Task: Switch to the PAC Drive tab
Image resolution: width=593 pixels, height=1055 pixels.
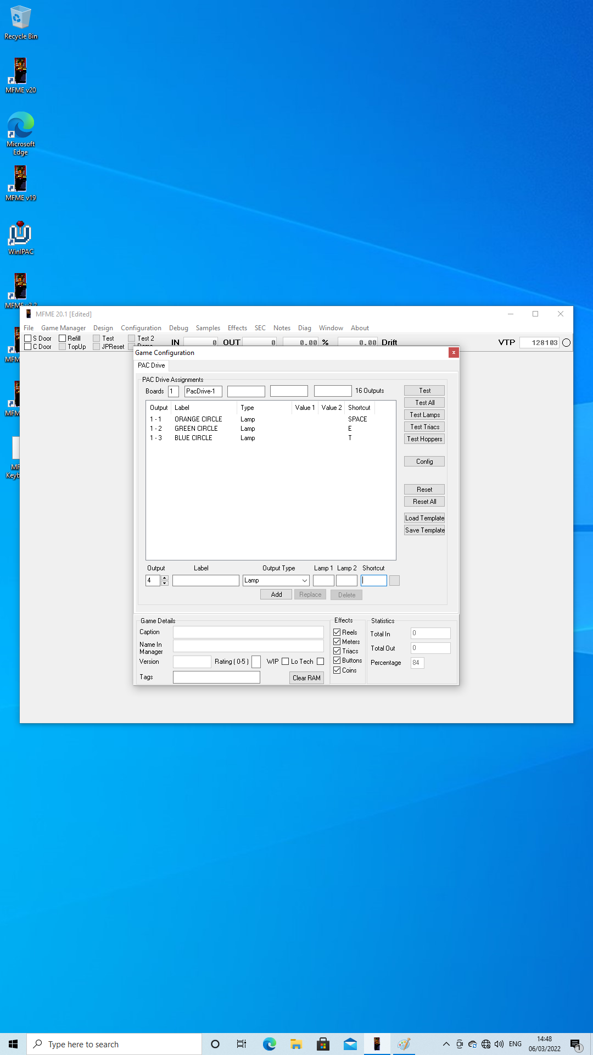Action: [x=152, y=365]
